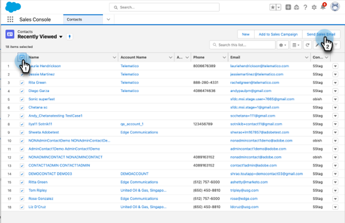The image size is (345, 223).
Task: Uncheck the Rose Gonzalez row checkbox
Action: coord(22,199)
